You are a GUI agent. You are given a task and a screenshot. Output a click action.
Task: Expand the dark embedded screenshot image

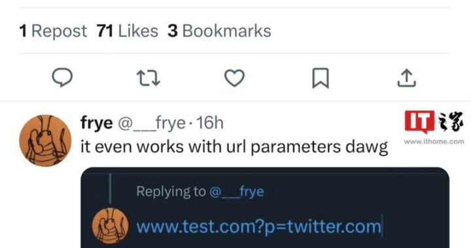coord(265,208)
